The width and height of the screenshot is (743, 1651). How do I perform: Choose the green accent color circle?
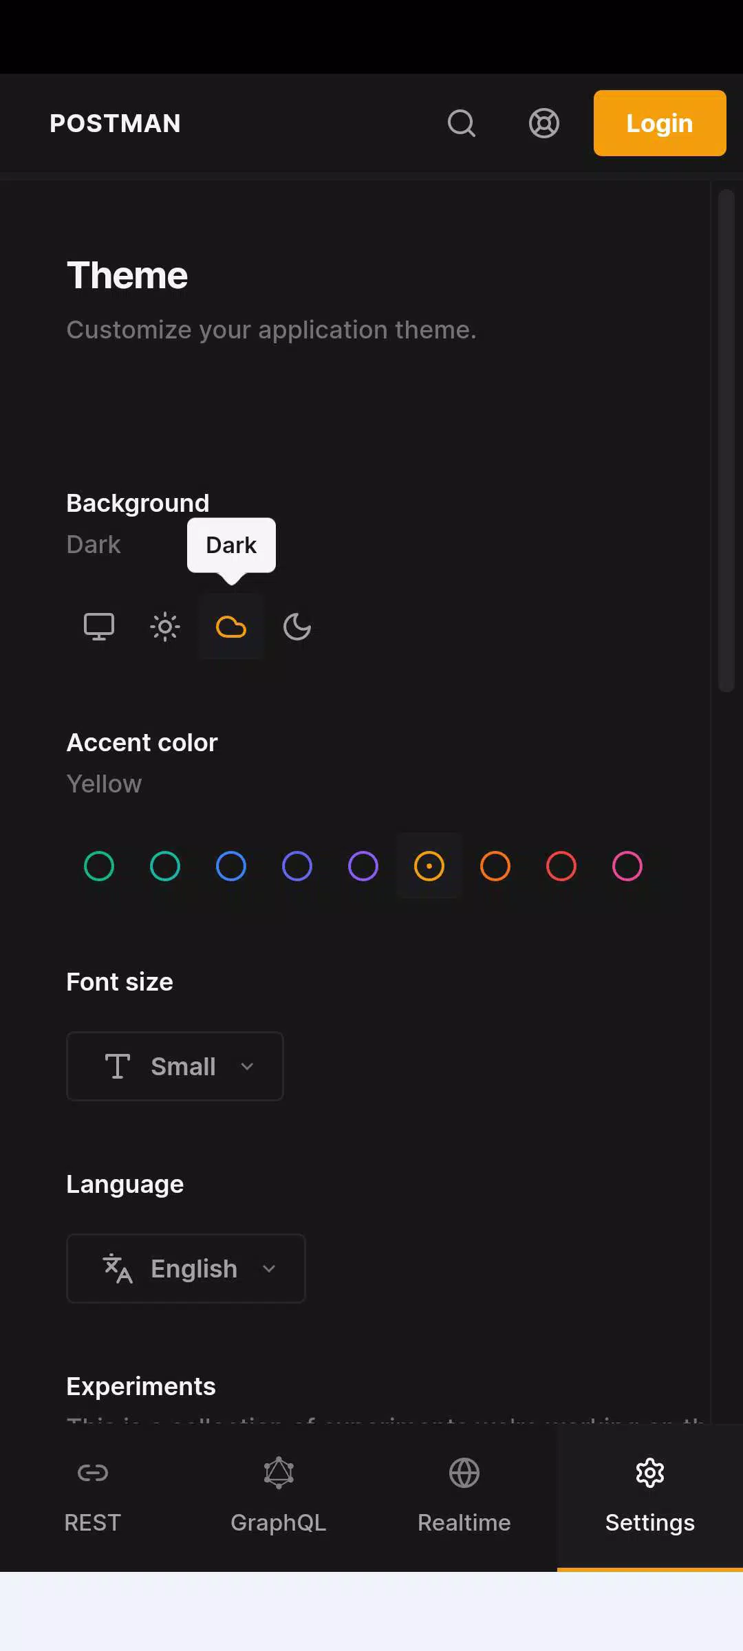click(99, 866)
